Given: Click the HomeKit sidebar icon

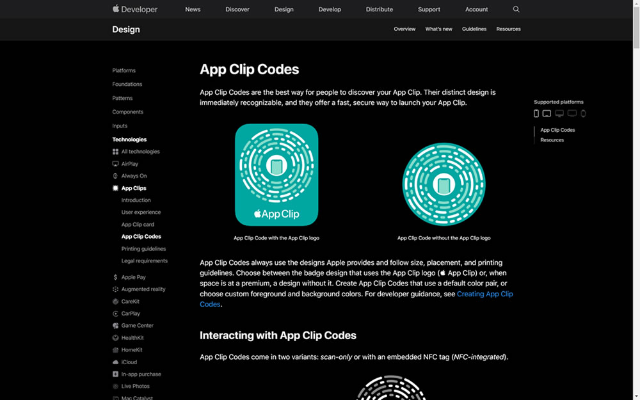Looking at the screenshot, I should (x=115, y=350).
